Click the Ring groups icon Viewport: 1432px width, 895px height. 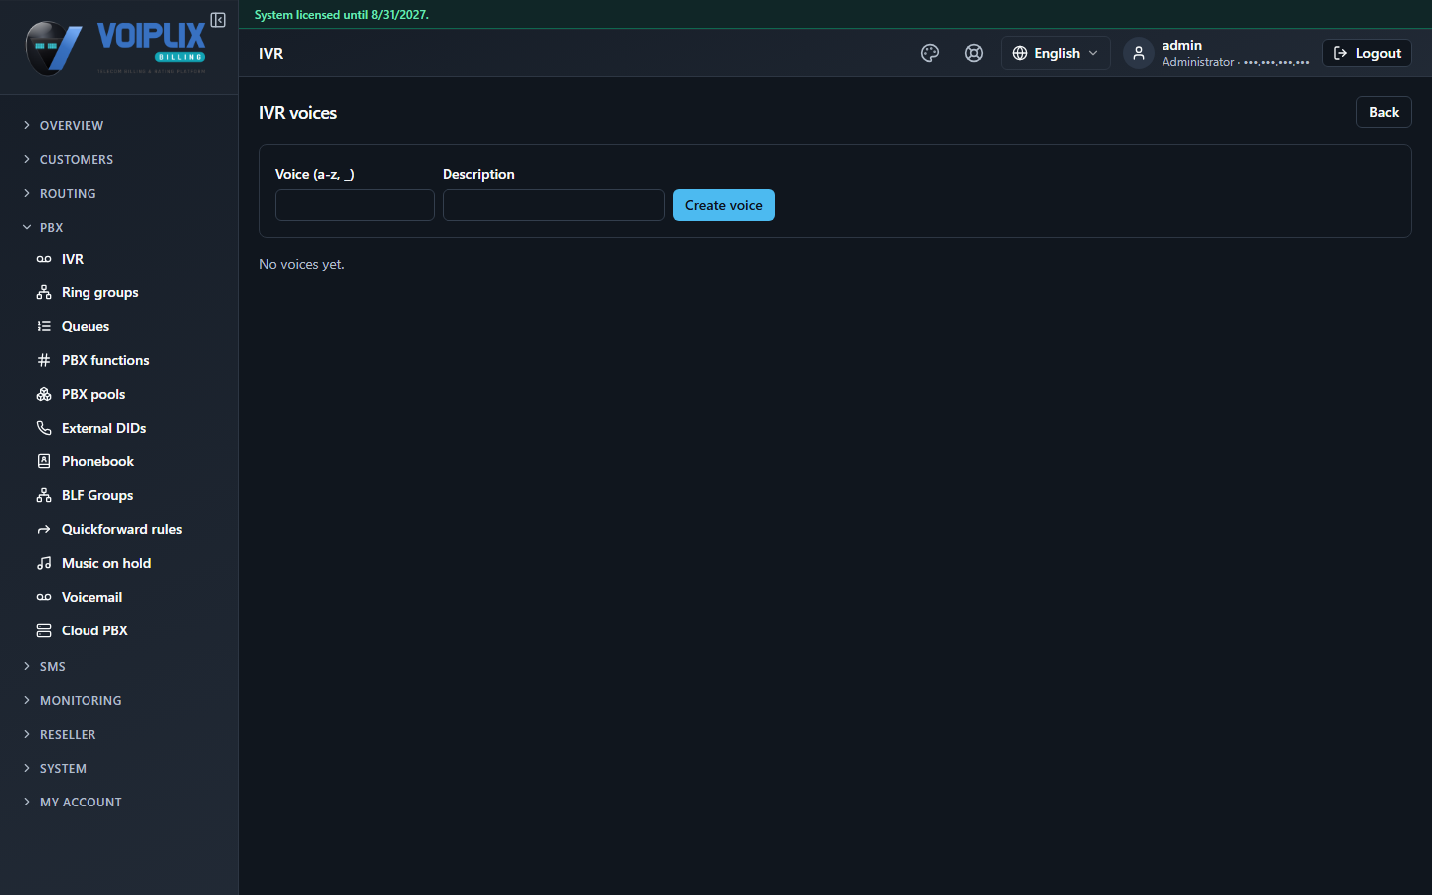pyautogui.click(x=44, y=292)
